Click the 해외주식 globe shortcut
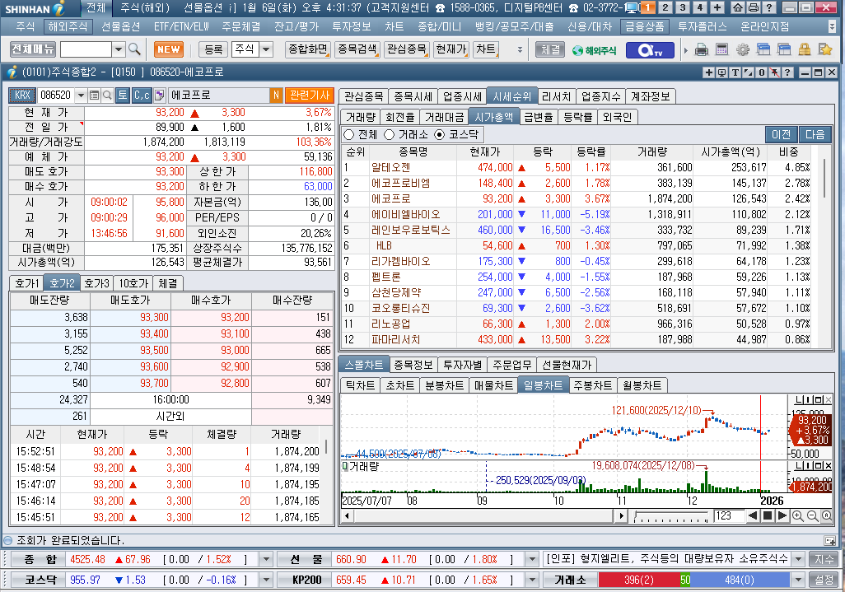The height and width of the screenshot is (592, 845). click(594, 50)
